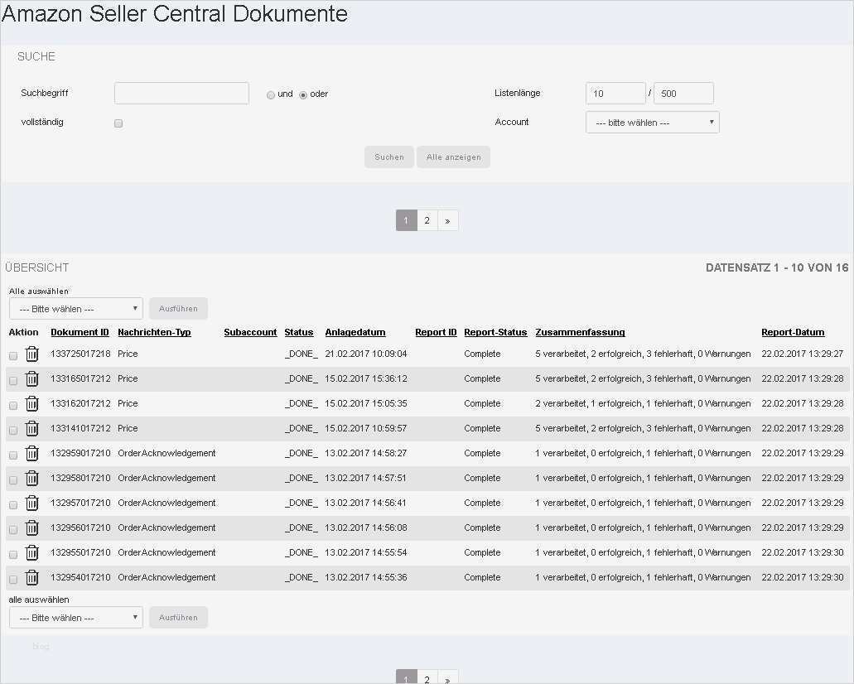The width and height of the screenshot is (854, 684).
Task: Click 'Price' type in row 133141017212
Action: point(128,429)
